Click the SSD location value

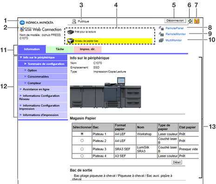coord(96,68)
